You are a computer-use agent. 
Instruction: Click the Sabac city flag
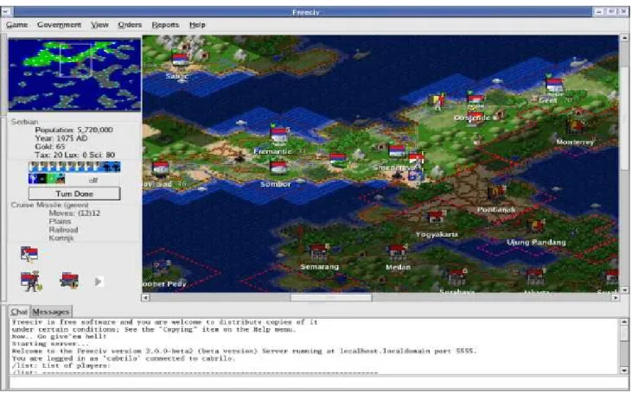pyautogui.click(x=180, y=59)
